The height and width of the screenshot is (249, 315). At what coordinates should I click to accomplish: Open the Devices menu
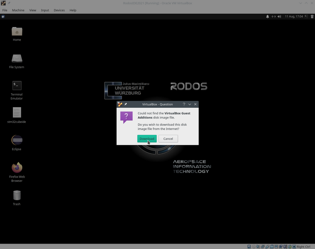(x=59, y=10)
